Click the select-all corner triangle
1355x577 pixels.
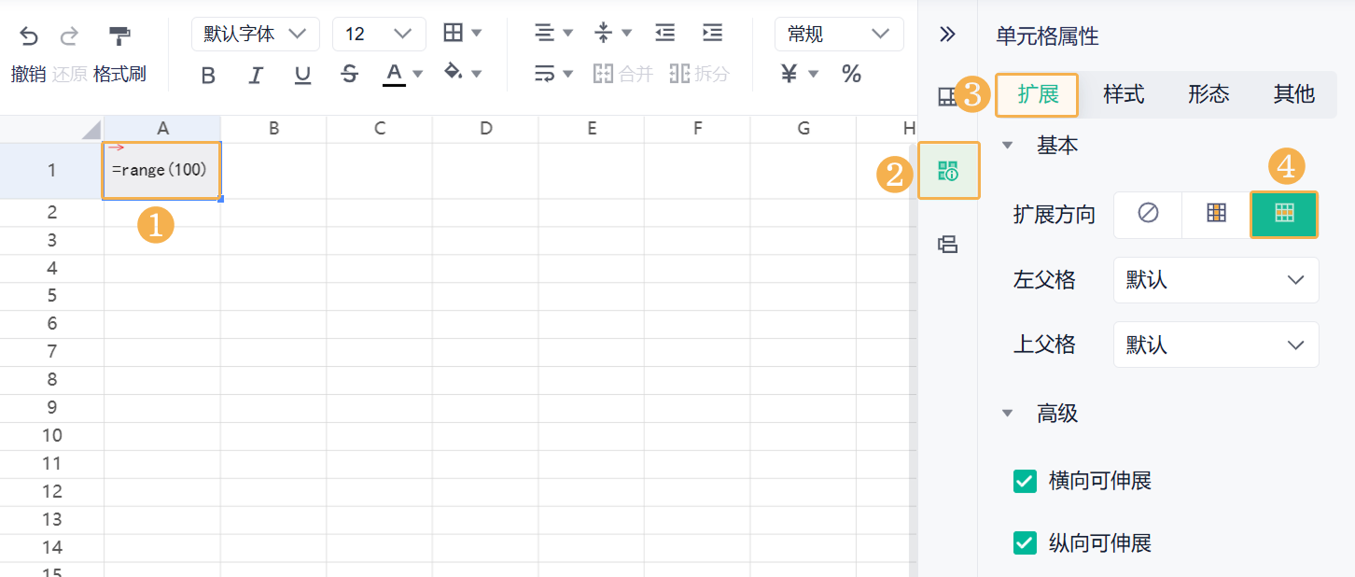coord(91,129)
